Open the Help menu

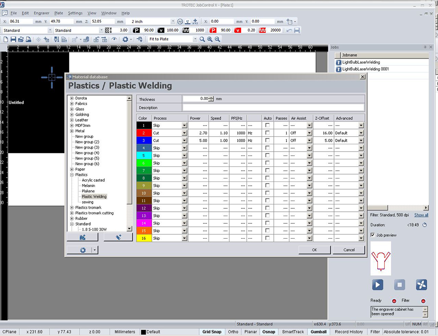(x=125, y=13)
